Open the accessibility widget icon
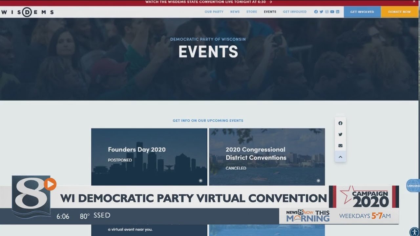The image size is (420, 236). tap(414, 231)
